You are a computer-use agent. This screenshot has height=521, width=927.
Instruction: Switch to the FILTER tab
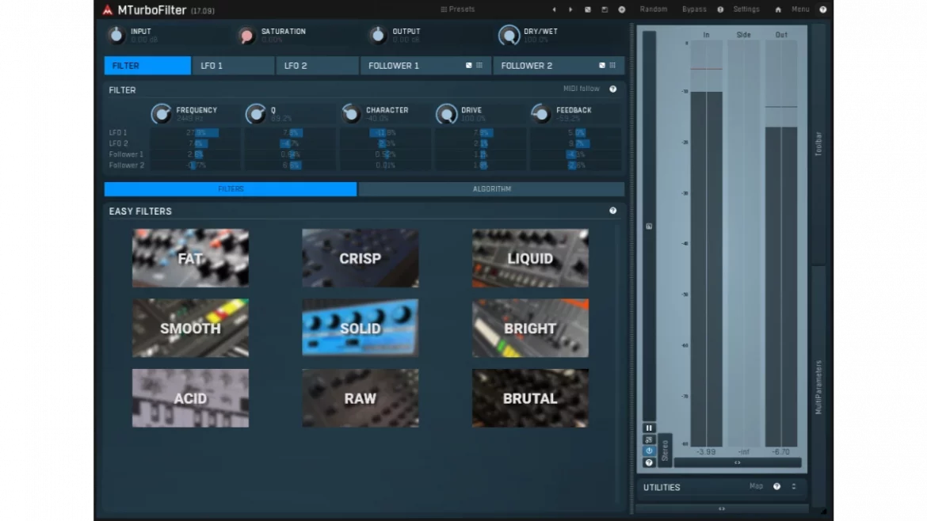147,66
